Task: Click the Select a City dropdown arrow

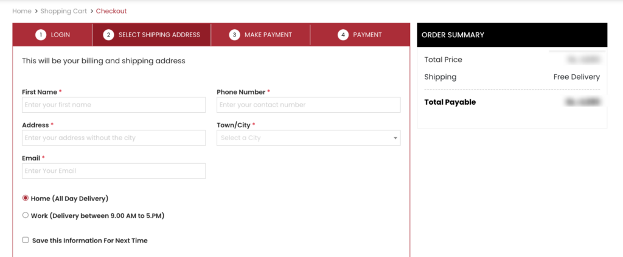Action: point(395,138)
